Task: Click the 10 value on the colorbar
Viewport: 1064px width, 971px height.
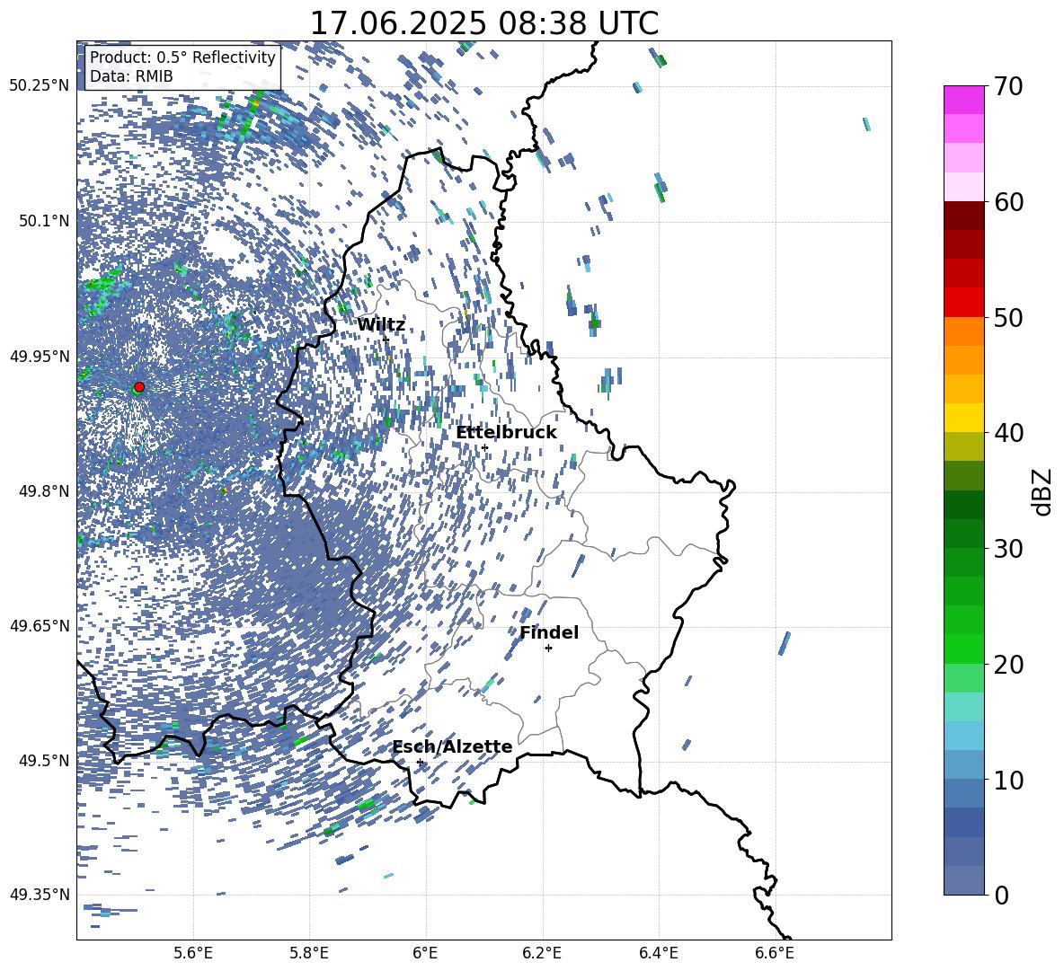Action: (1008, 780)
